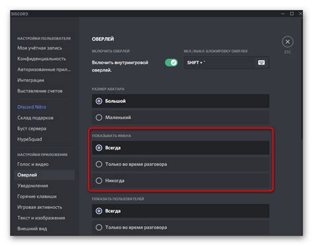Click the keyboard icon in keybind field

[261, 63]
